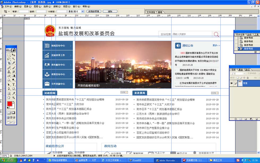The height and width of the screenshot is (163, 260).
Task: Pick the Magic Wand tool
Action: pyautogui.click(x=14, y=59)
